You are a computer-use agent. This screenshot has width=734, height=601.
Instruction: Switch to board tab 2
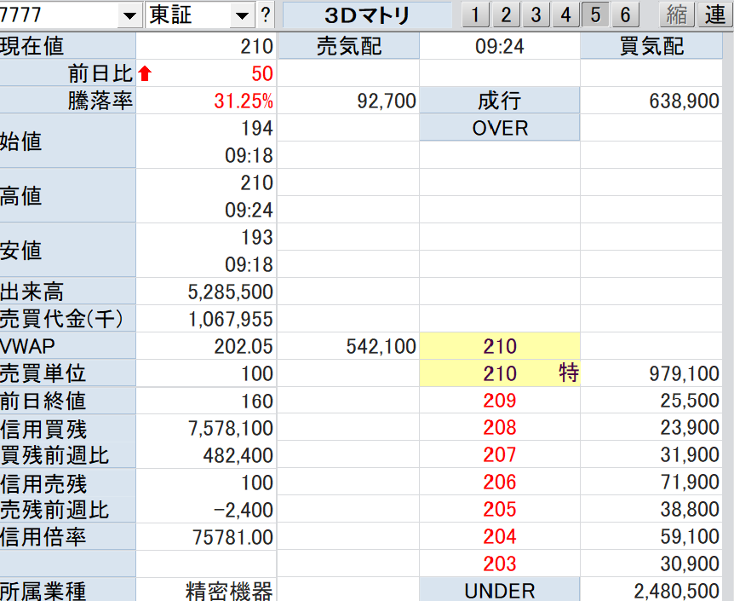[x=506, y=15]
